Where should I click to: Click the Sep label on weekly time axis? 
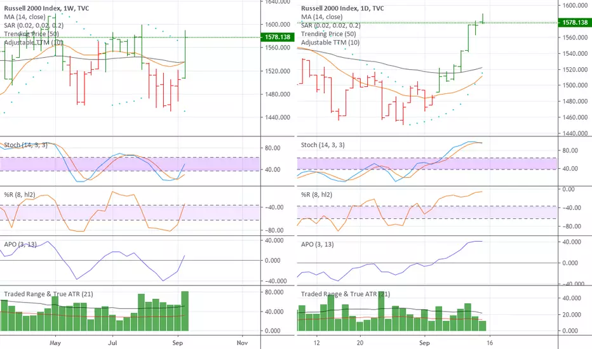pyautogui.click(x=177, y=343)
